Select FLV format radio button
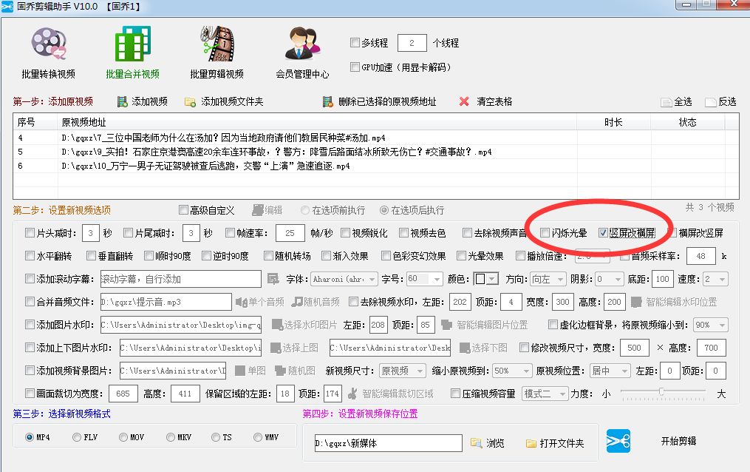This screenshot has height=472, width=750. 77,437
